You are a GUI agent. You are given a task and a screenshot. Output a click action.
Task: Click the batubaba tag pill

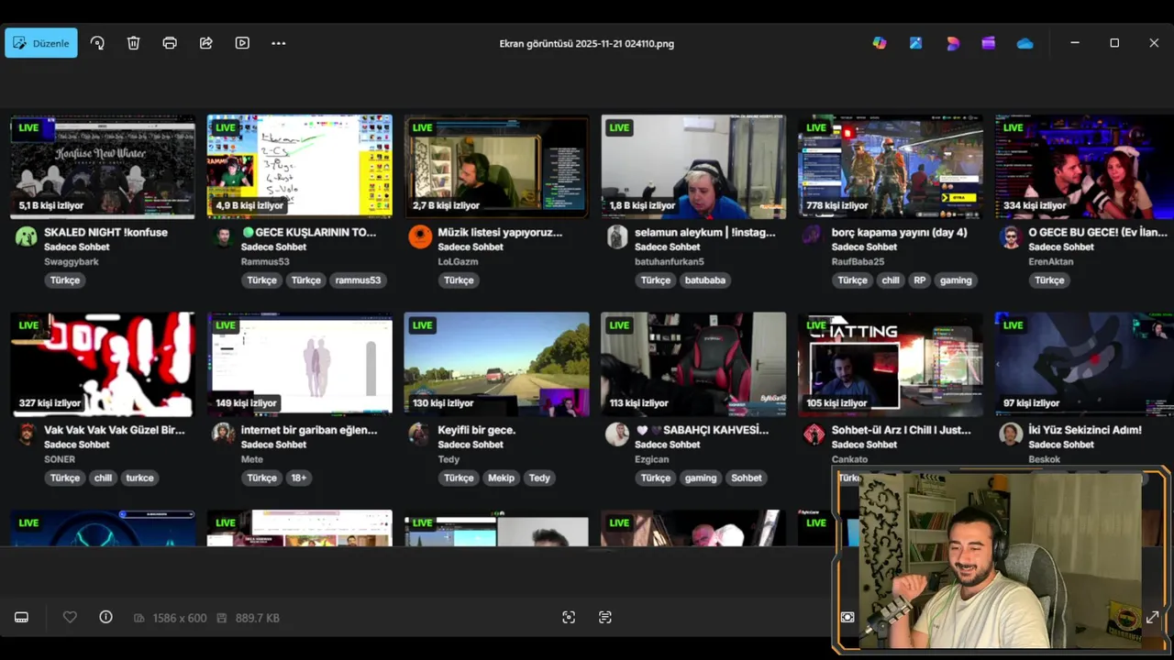pos(705,280)
